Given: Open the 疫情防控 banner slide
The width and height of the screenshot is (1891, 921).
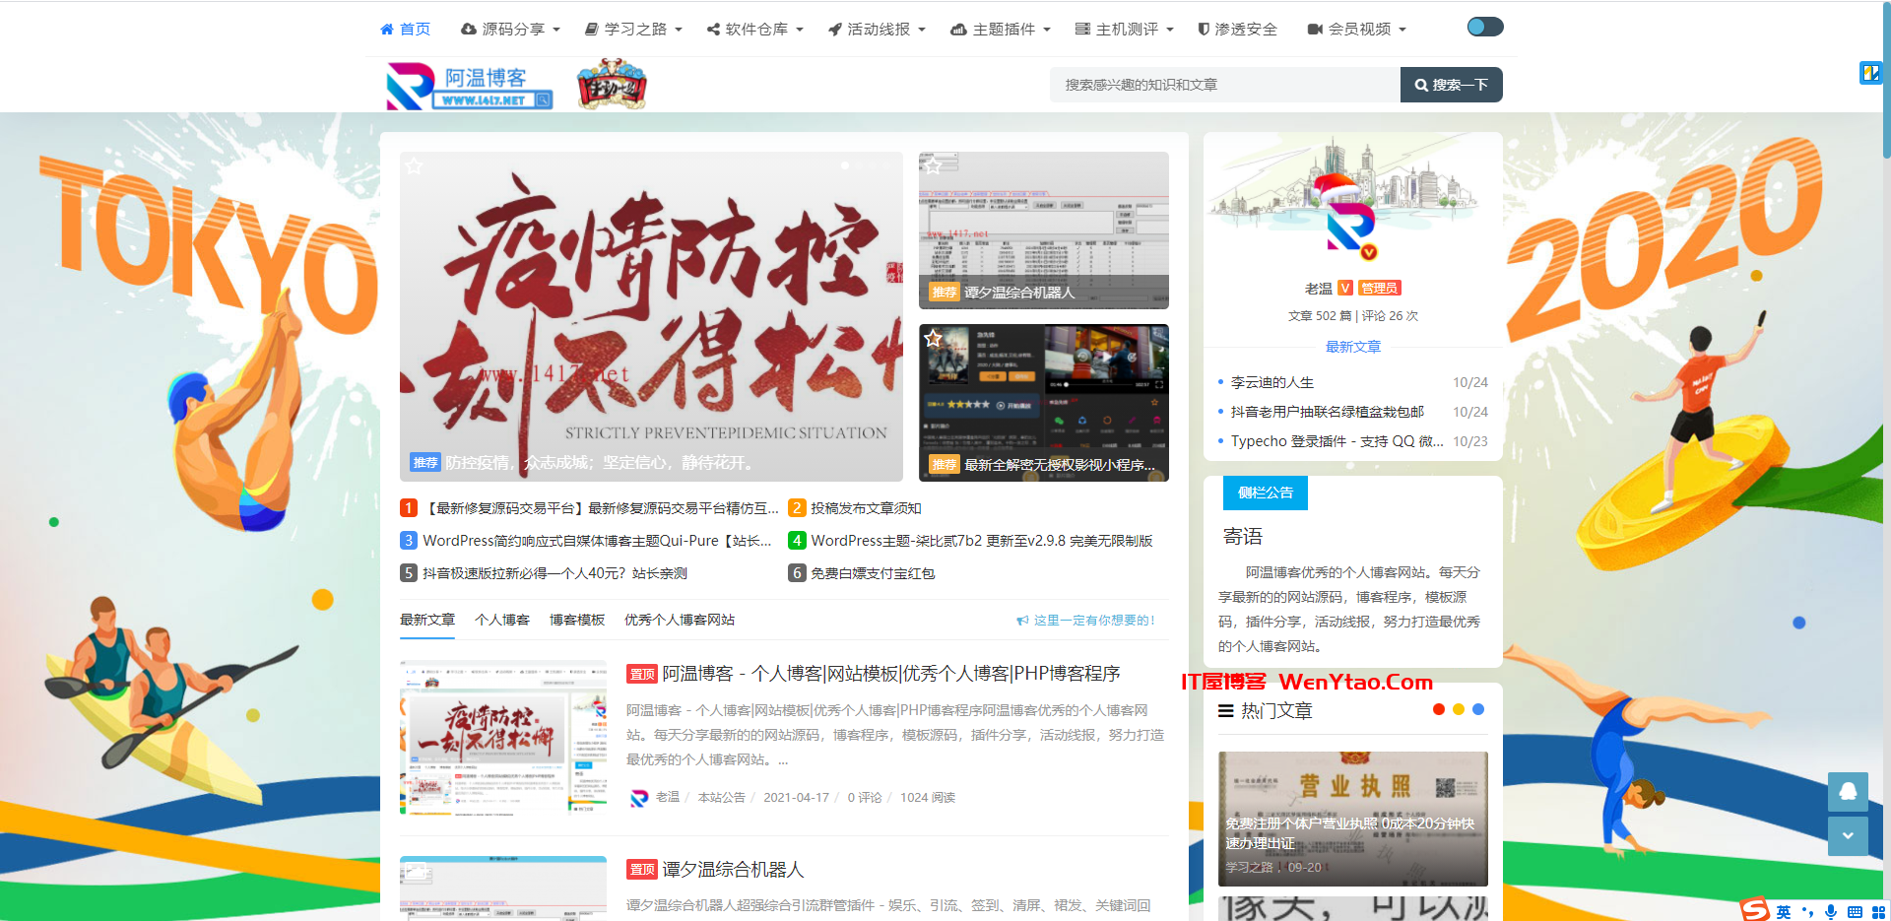Looking at the screenshot, I should pos(651,316).
